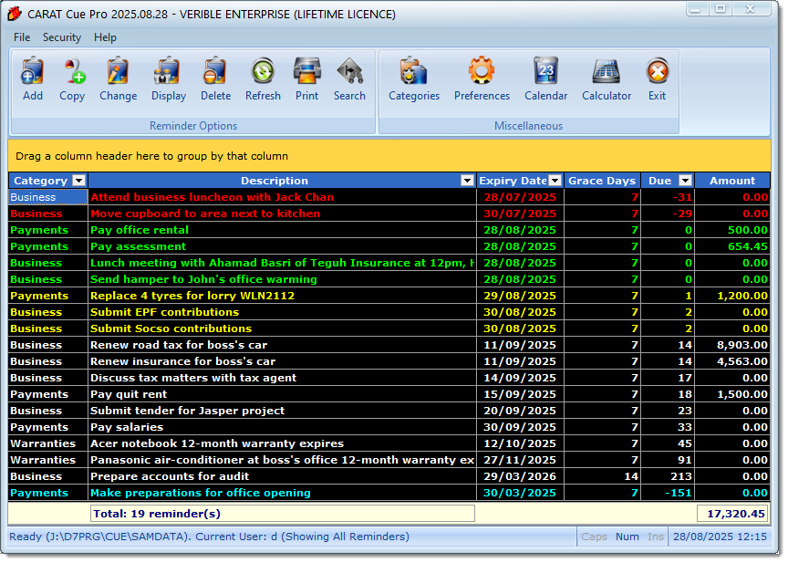Screen dimensions: 788x563
Task: Select 'Submit Socso contributions' reminder
Action: click(389, 328)
